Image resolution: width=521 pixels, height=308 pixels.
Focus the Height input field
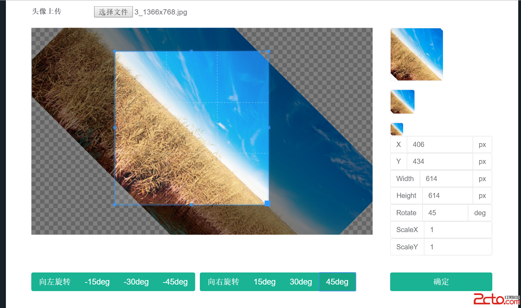click(448, 196)
